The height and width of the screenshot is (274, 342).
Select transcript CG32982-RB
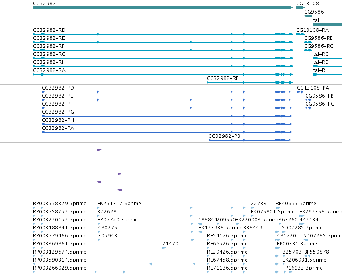250,82
